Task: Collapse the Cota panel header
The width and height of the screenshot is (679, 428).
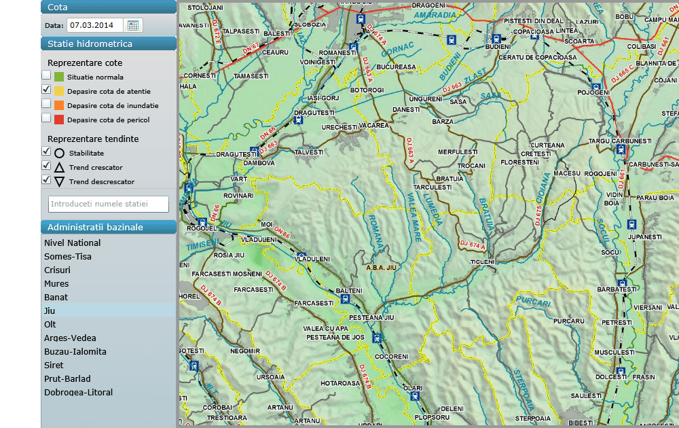Action: [x=109, y=7]
